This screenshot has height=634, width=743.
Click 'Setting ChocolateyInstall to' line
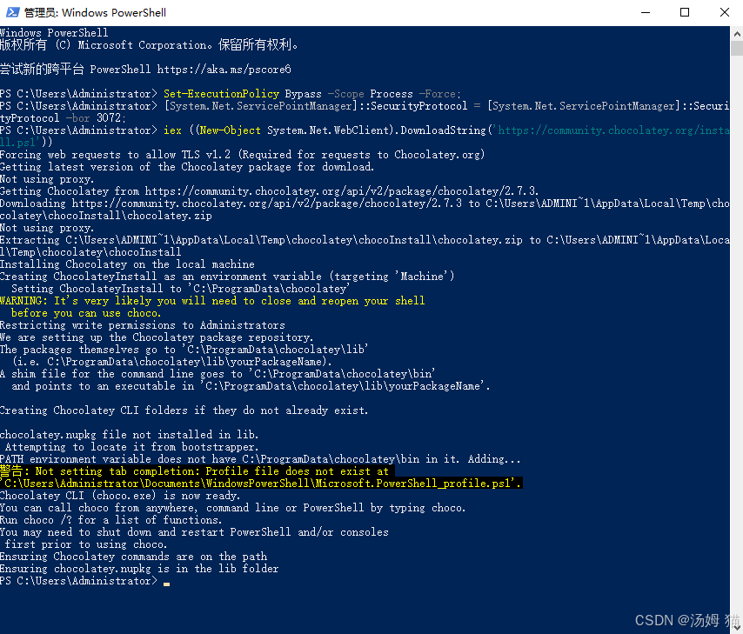(x=180, y=289)
